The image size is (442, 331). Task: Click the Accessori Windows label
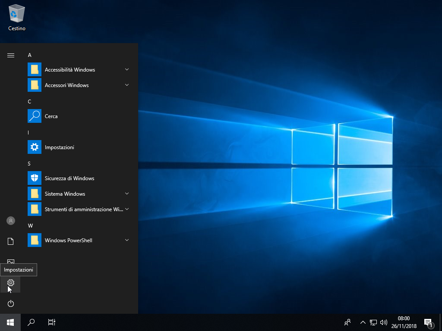click(66, 85)
